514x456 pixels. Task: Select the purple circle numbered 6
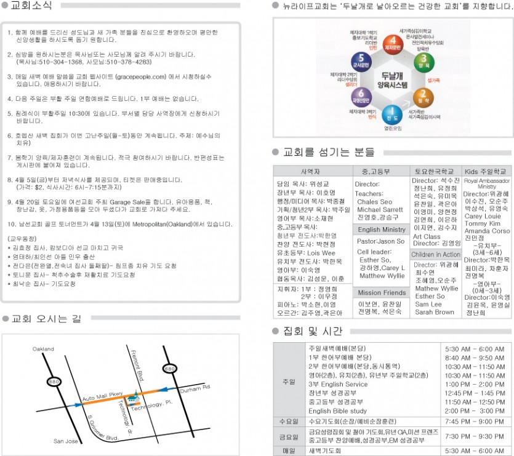point(361,97)
